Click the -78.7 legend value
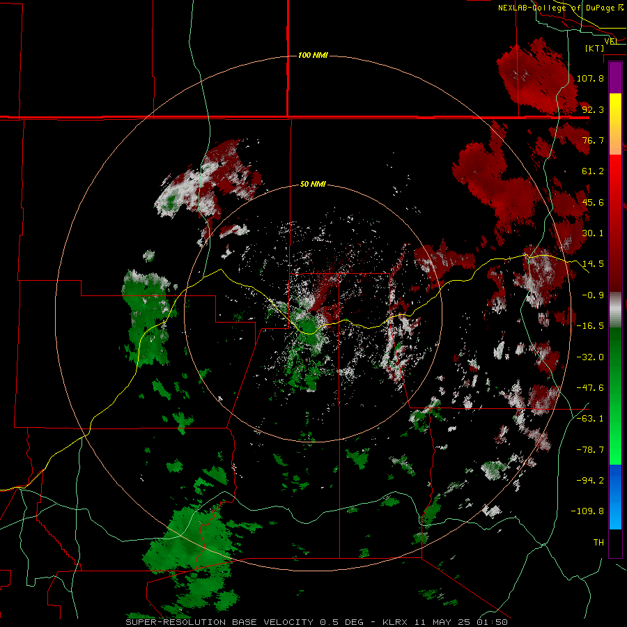The height and width of the screenshot is (627, 627). click(590, 450)
